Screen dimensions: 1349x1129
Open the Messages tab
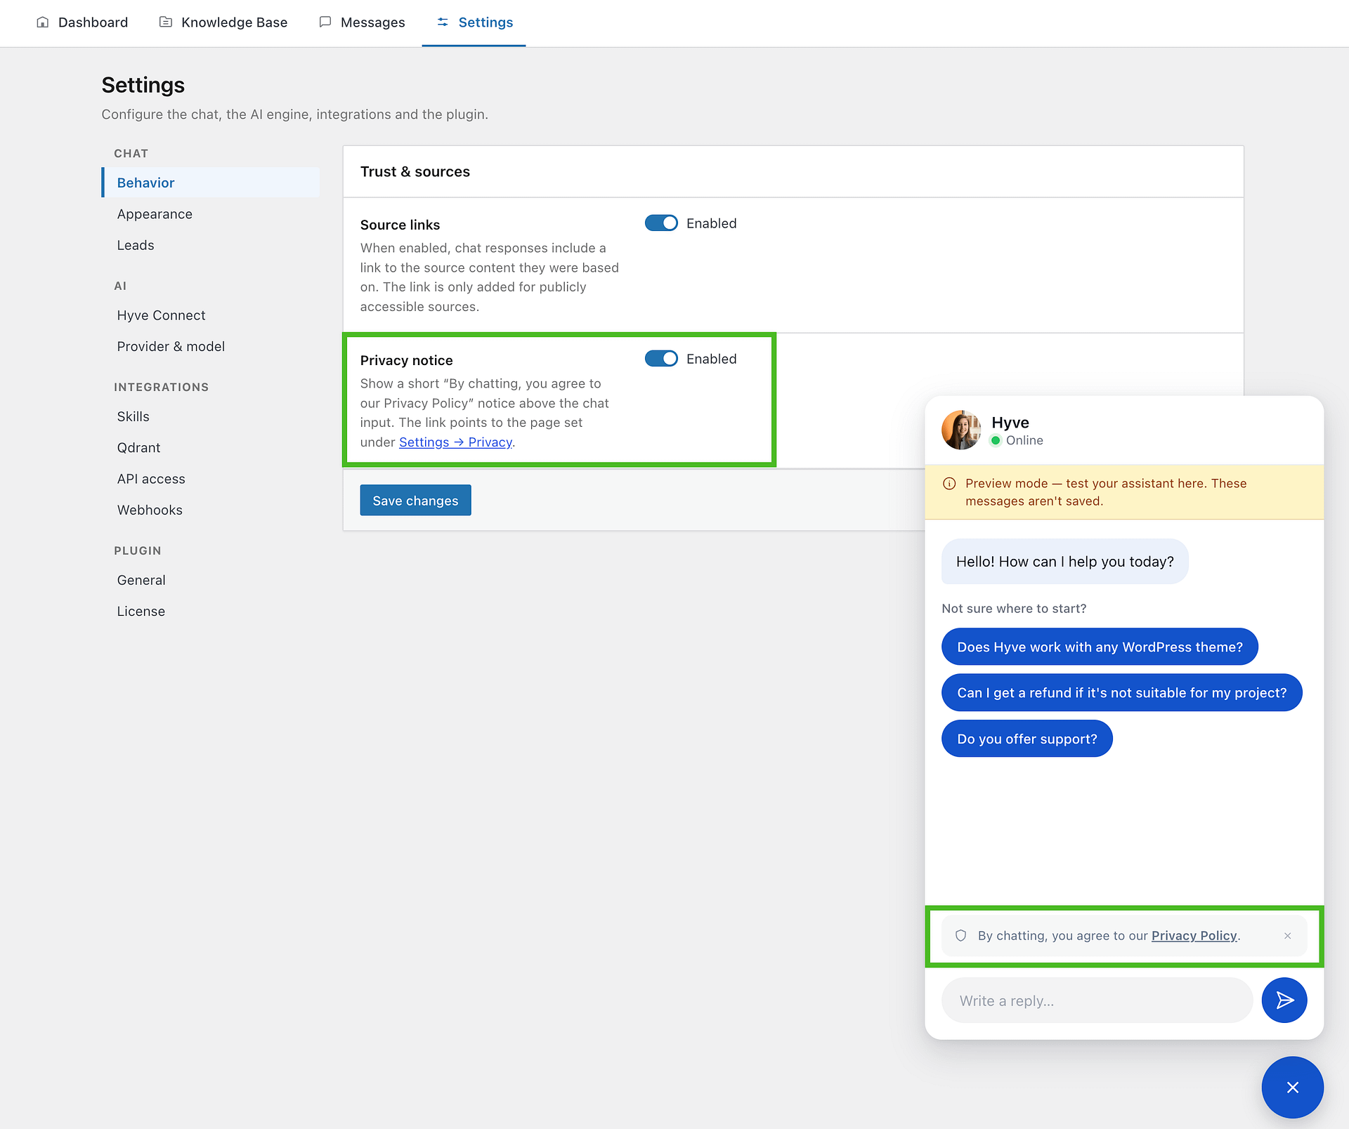click(362, 22)
